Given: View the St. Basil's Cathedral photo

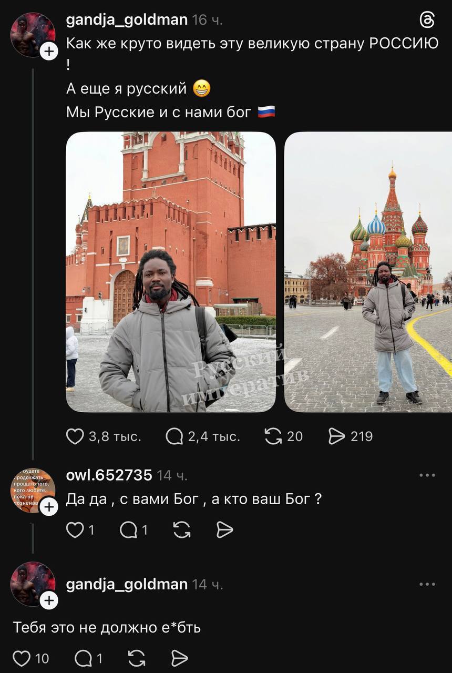Looking at the screenshot, I should (368, 272).
